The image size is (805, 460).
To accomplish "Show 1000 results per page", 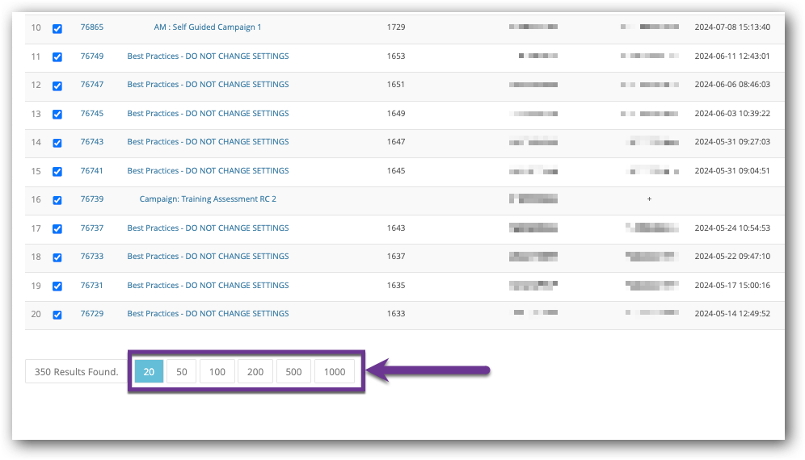I will coord(335,372).
